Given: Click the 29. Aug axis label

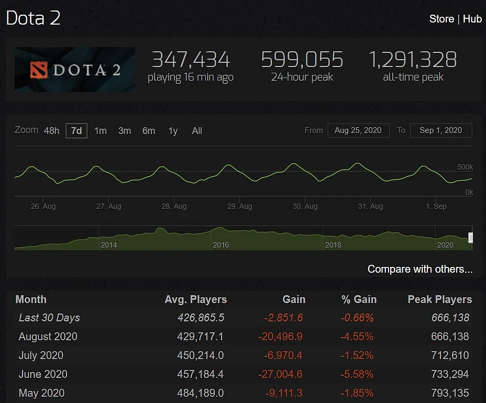Looking at the screenshot, I should pos(239,206).
